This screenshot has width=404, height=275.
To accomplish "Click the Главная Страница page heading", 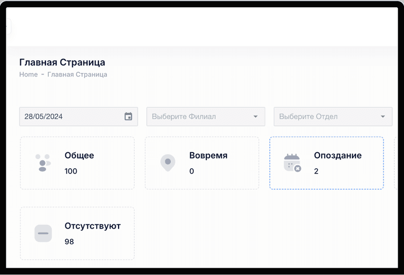I will [x=62, y=62].
